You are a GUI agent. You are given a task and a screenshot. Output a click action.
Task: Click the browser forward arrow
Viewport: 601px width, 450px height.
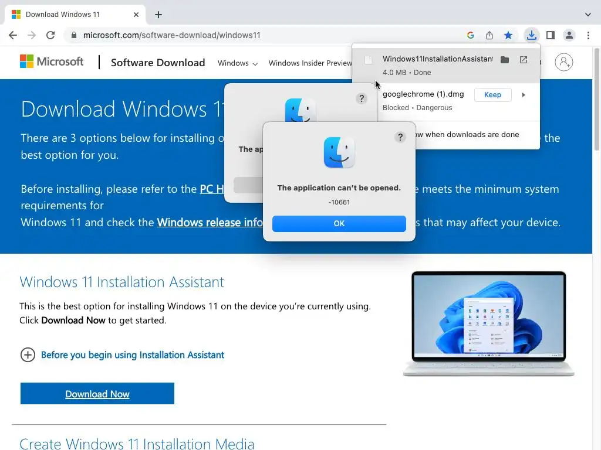pyautogui.click(x=32, y=35)
